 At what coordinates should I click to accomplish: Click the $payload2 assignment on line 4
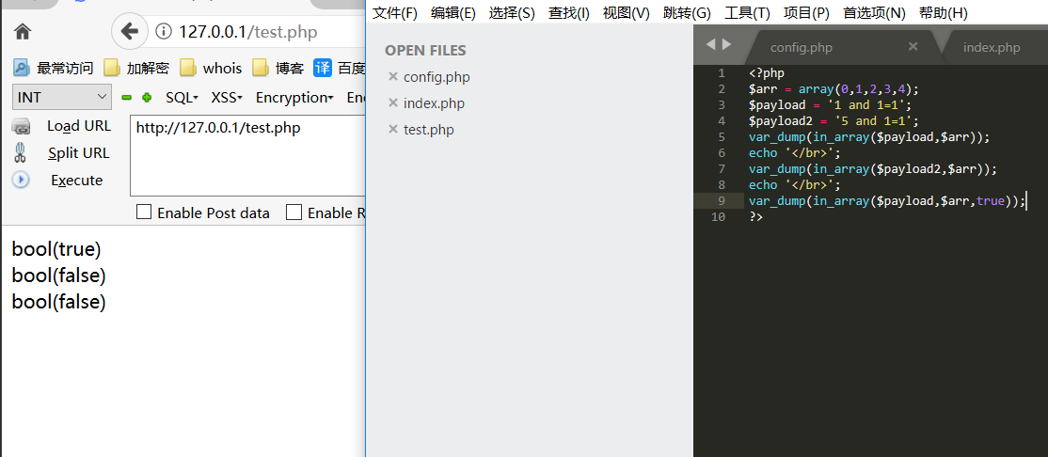pyautogui.click(x=834, y=121)
